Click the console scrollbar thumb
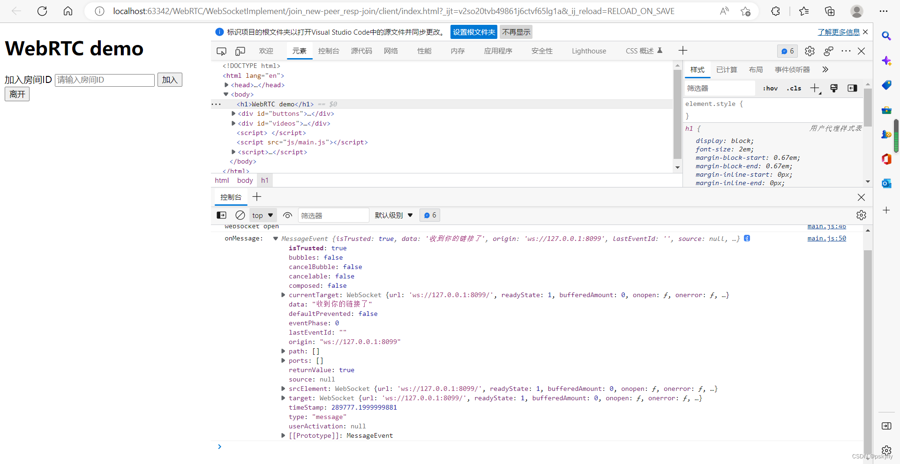The width and height of the screenshot is (900, 464). 868,352
